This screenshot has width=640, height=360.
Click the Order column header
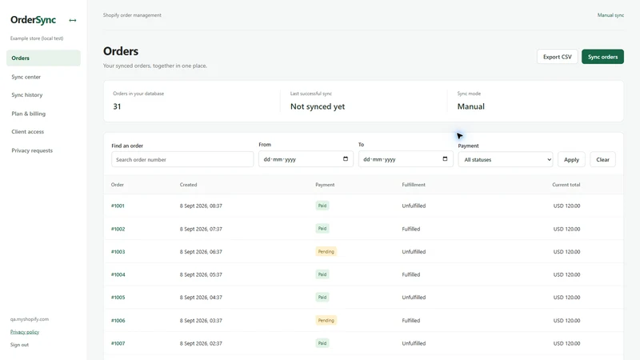117,185
